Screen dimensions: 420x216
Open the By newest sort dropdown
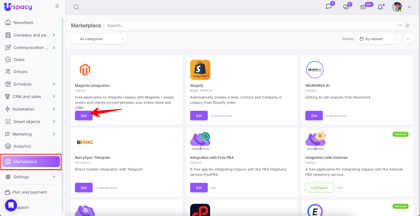379,39
